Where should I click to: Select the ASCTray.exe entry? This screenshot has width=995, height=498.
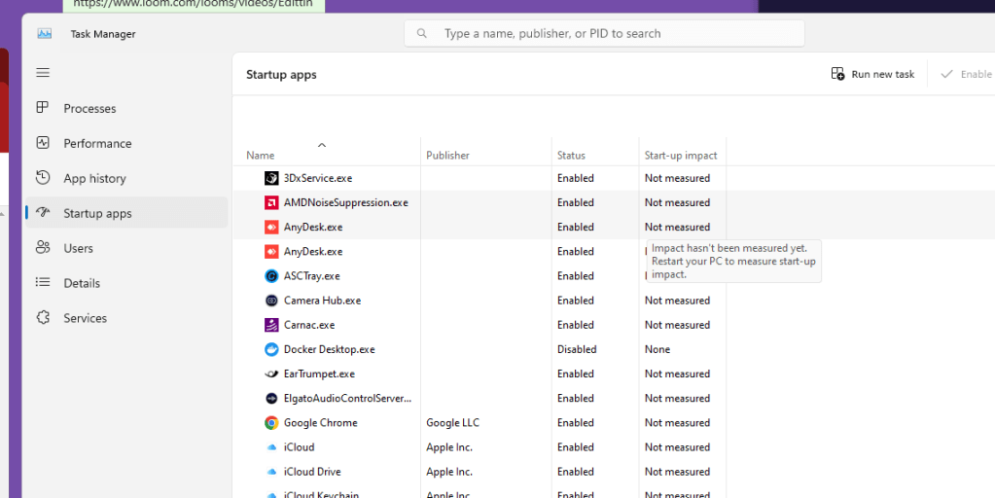tap(311, 276)
